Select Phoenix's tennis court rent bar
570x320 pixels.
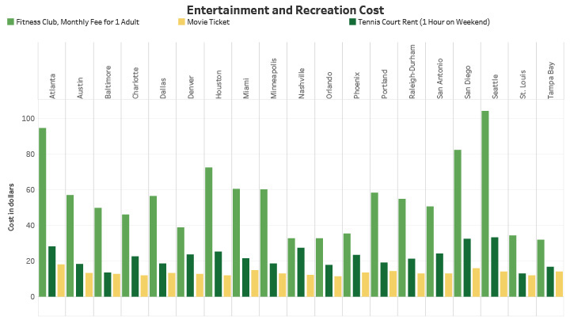356,276
